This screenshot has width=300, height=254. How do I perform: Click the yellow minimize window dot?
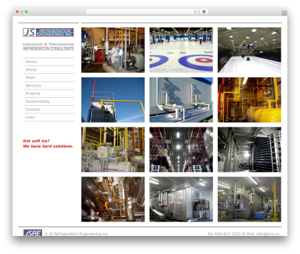22,11
